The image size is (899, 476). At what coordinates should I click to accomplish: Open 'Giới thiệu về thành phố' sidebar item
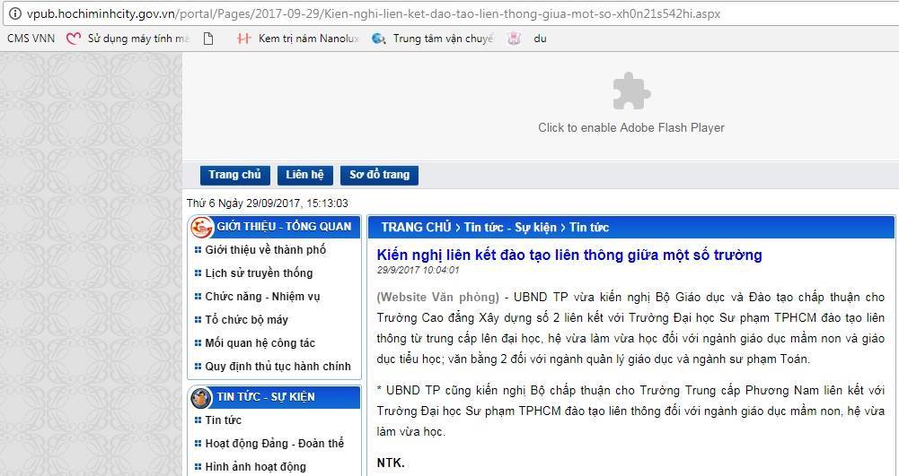tap(265, 250)
